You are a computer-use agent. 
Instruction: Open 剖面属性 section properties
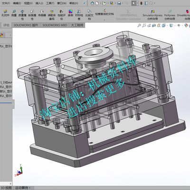coord(32,15)
